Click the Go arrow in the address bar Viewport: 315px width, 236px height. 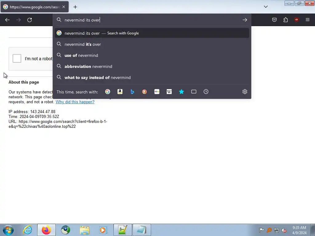245,20
